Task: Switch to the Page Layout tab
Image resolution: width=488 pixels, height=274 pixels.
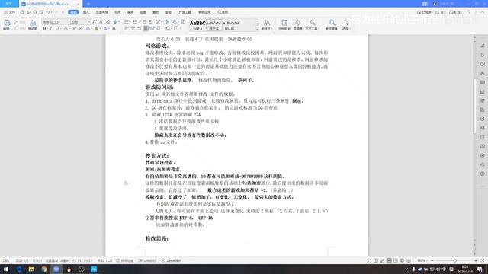Action: [101, 12]
